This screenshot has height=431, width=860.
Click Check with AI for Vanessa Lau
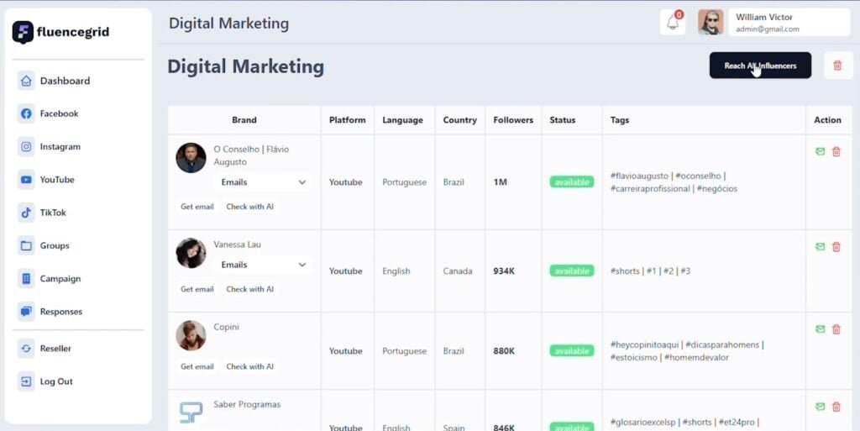[249, 289]
